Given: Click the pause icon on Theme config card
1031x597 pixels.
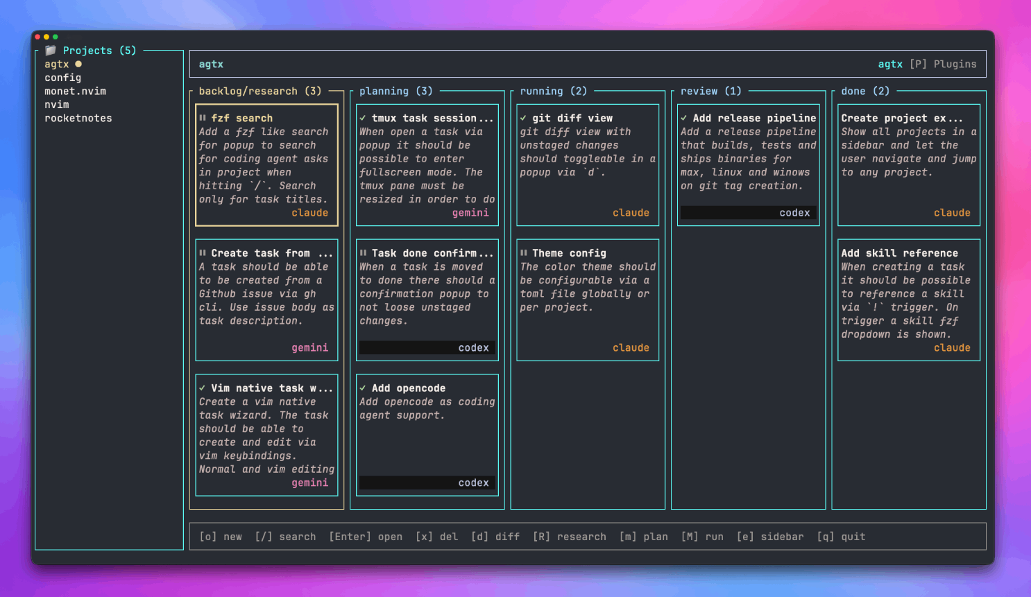Looking at the screenshot, I should pyautogui.click(x=524, y=253).
